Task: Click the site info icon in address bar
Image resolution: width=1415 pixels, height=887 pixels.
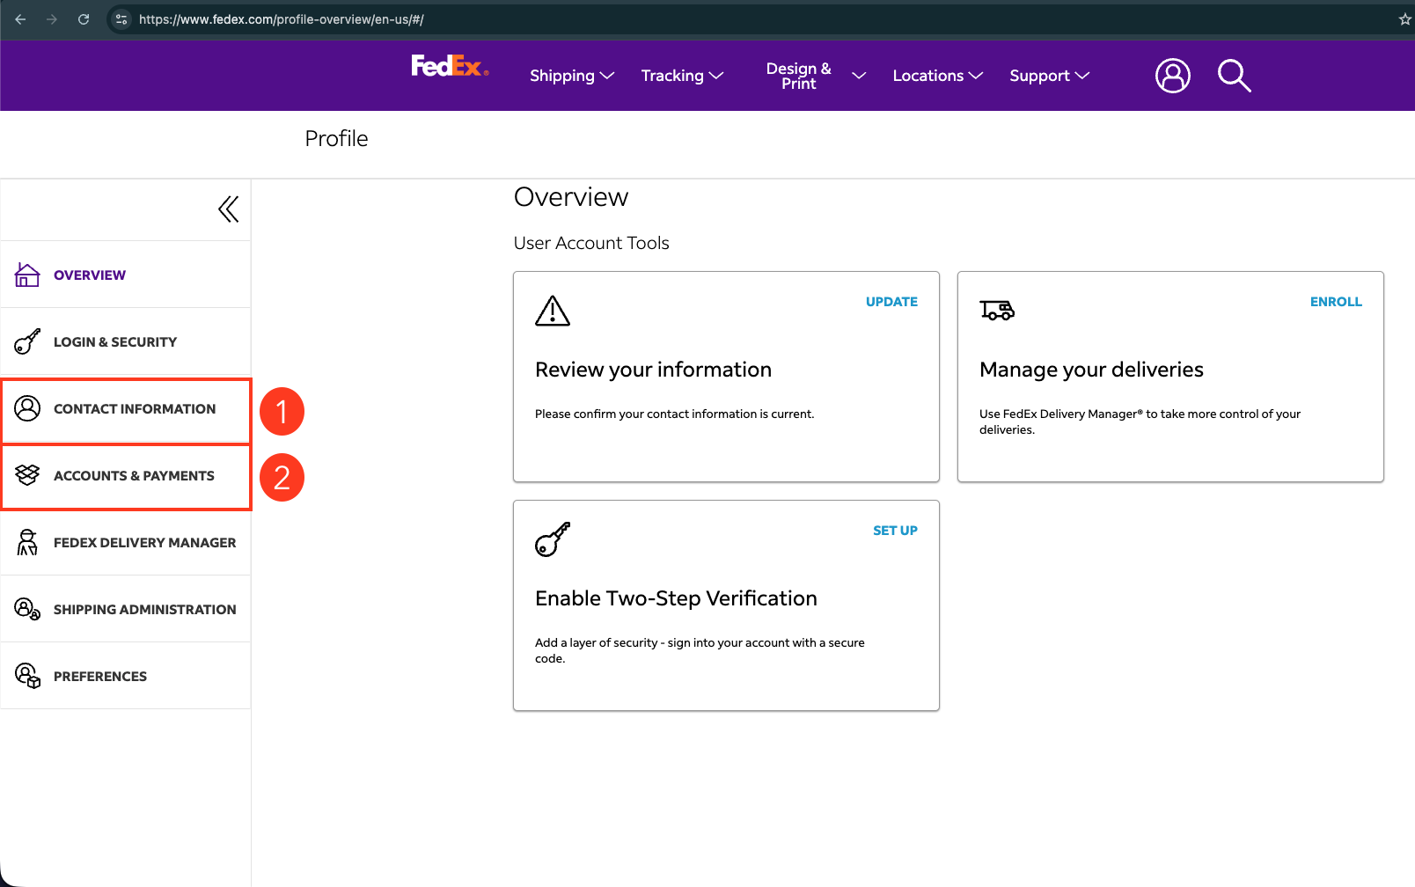Action: point(121,19)
